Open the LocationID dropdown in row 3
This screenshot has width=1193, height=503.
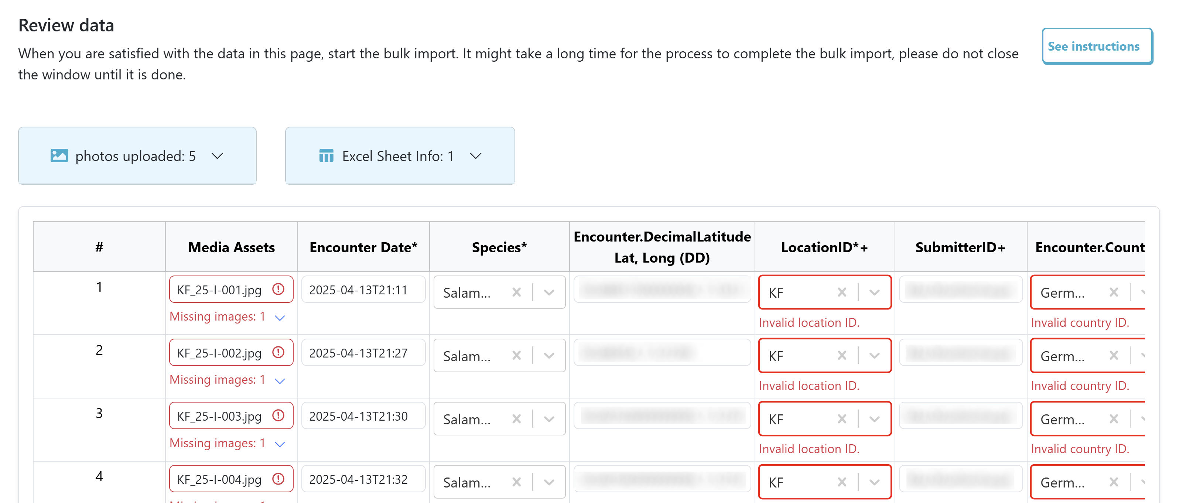point(874,419)
